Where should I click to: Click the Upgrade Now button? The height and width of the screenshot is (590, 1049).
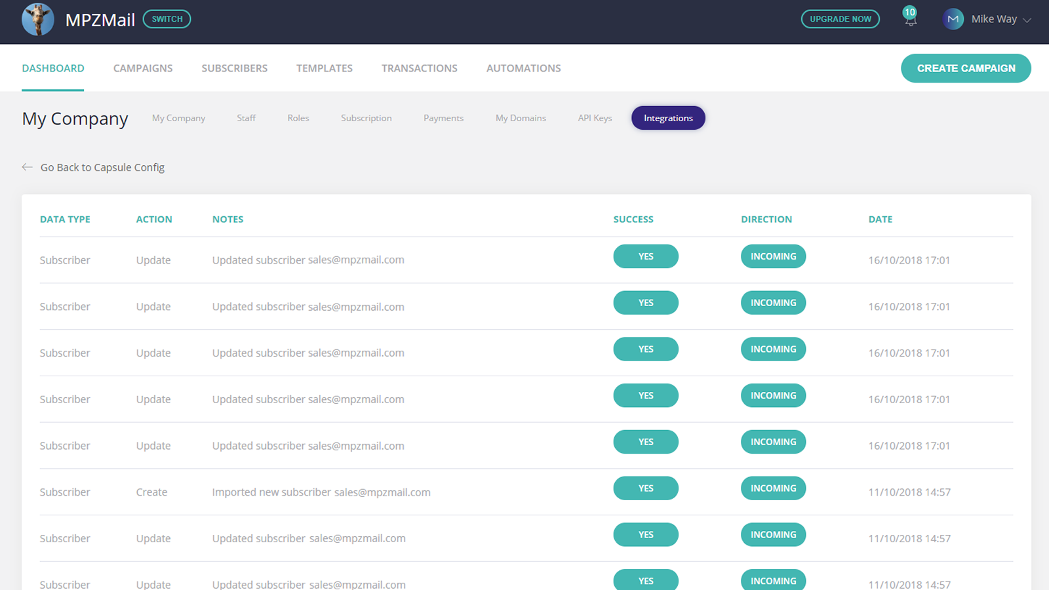tap(840, 19)
